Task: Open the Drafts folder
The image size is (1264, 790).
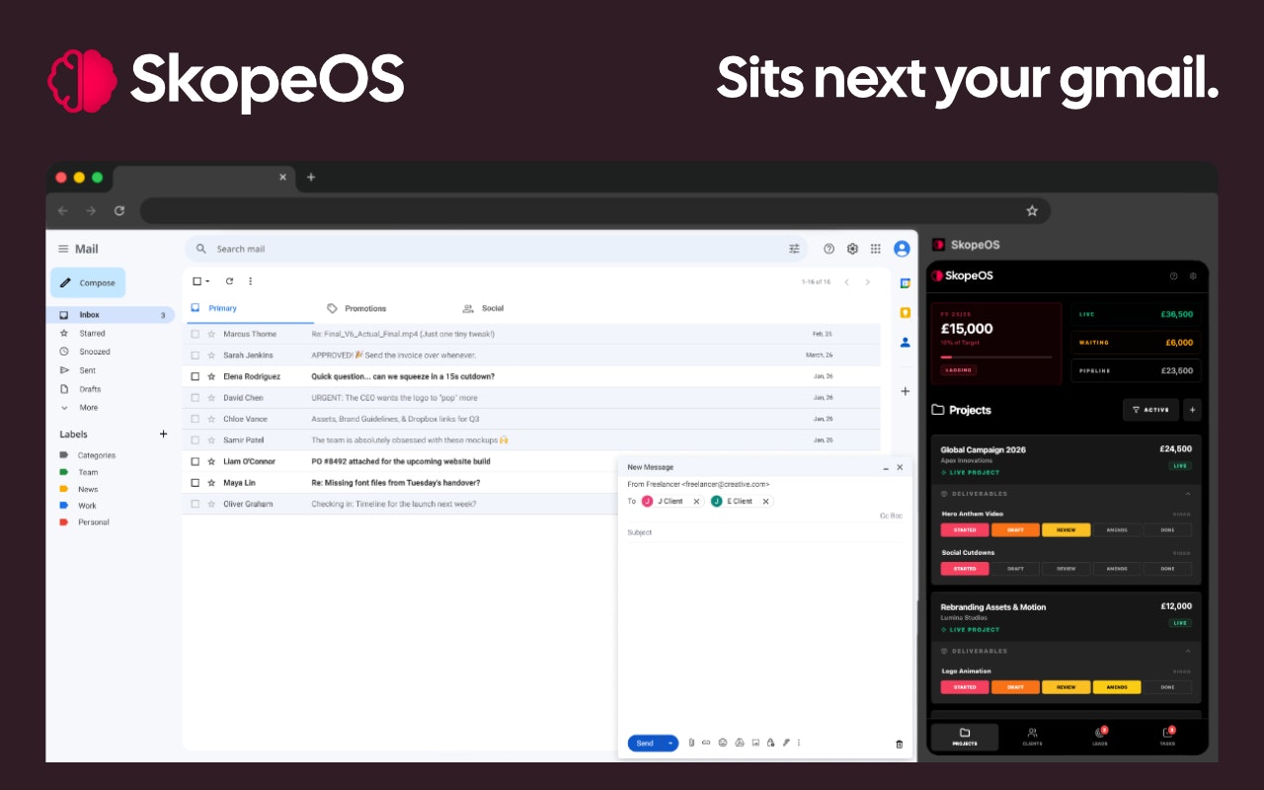Action: coord(90,389)
